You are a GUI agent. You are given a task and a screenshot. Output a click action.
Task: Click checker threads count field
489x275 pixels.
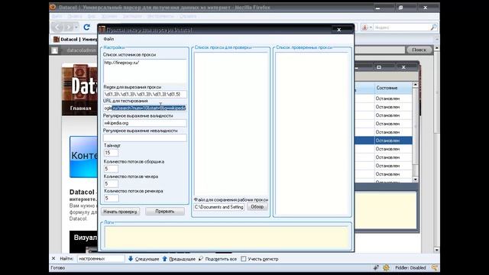(111, 183)
